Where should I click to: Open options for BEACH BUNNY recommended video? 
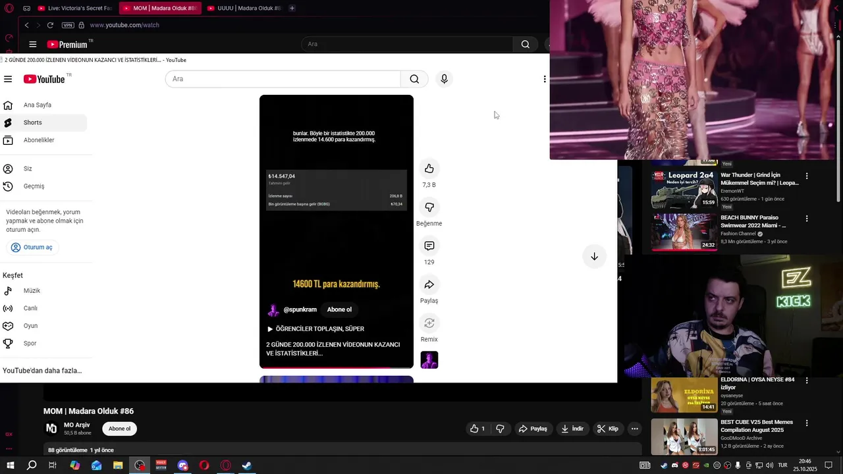(807, 219)
